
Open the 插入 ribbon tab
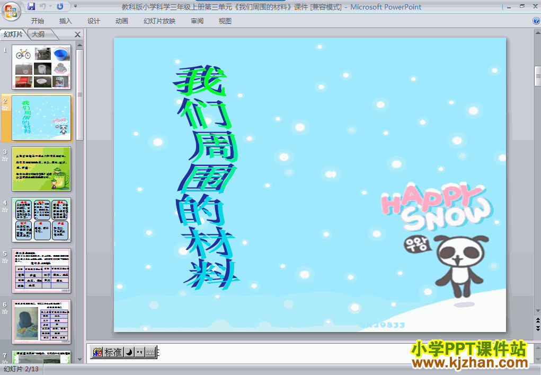66,21
